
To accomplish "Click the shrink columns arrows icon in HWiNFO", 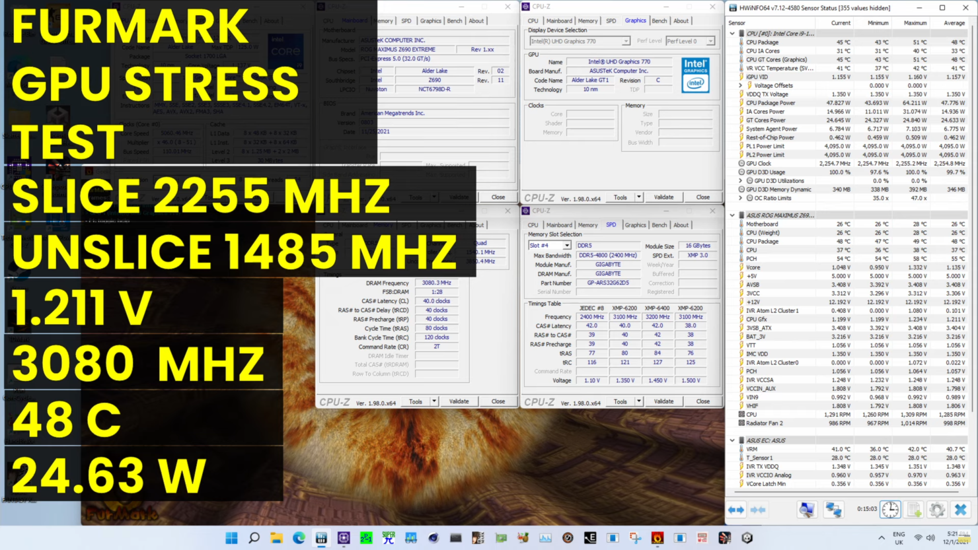I will [758, 510].
